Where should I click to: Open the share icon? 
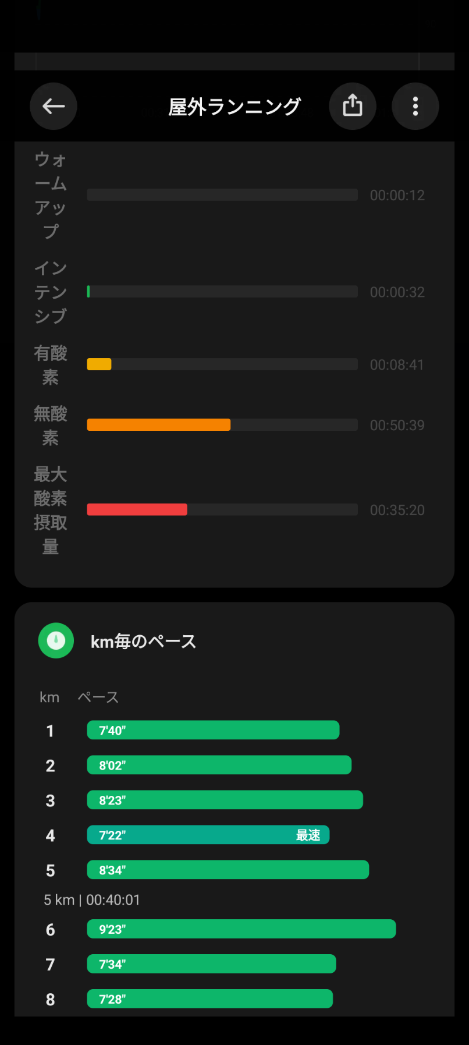pos(353,107)
